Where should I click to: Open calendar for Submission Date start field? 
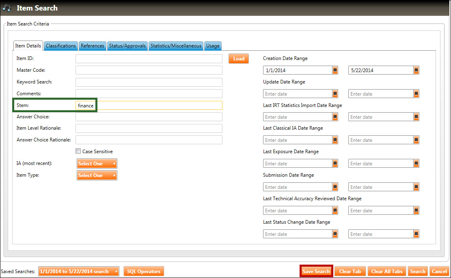tap(335, 187)
